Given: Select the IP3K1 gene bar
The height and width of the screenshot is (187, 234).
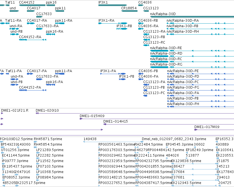Looking at the screenshot, I should [x=113, y=5].
